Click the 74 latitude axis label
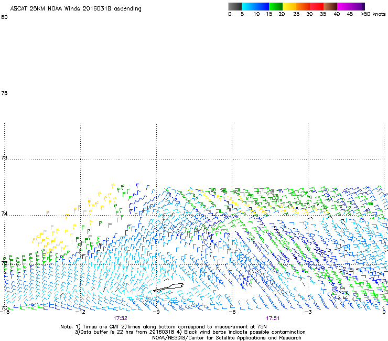 click(4, 214)
